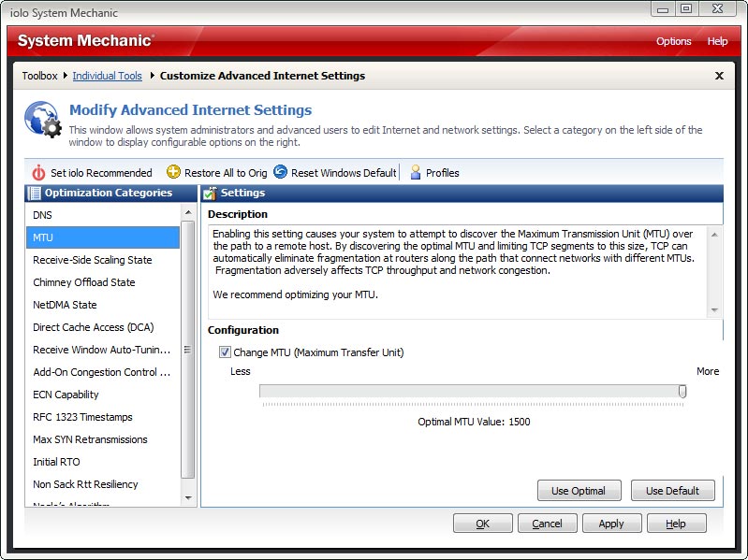Click description box scroll down arrow
Image resolution: width=748 pixels, height=560 pixels.
[x=714, y=310]
